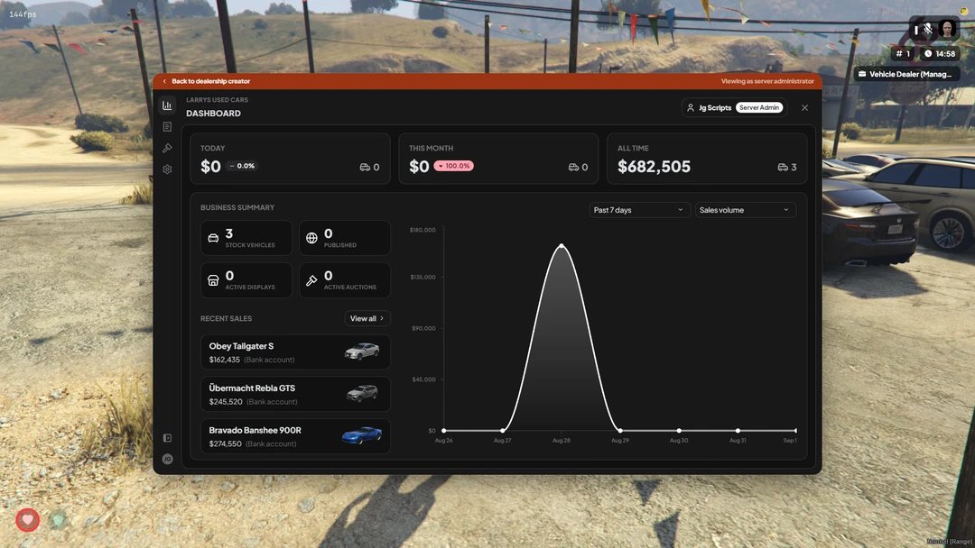Click the player avatar in HUD

[x=947, y=29]
